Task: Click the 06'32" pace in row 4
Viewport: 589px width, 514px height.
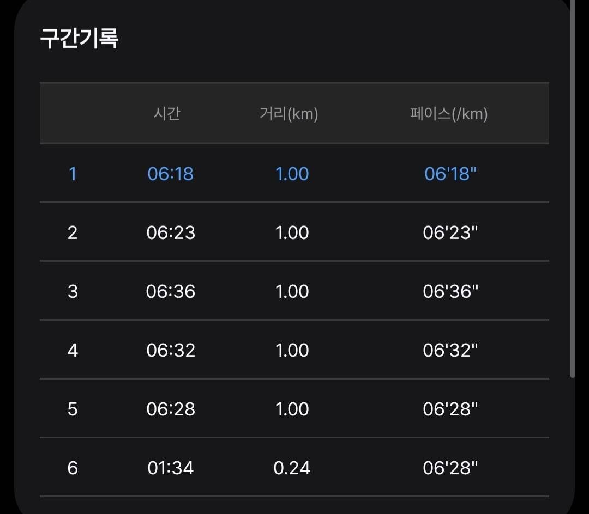Action: point(452,350)
